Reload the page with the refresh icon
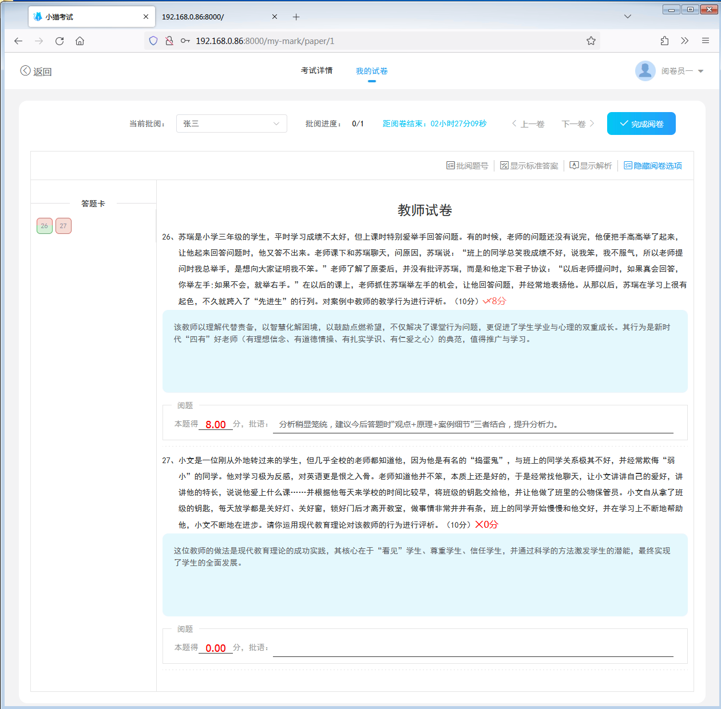 coord(60,41)
